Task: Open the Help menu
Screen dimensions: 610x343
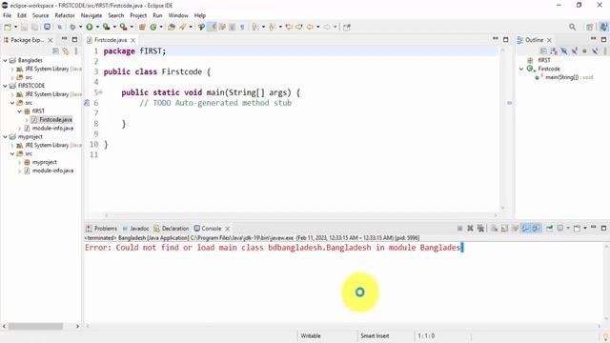Action: [200, 15]
